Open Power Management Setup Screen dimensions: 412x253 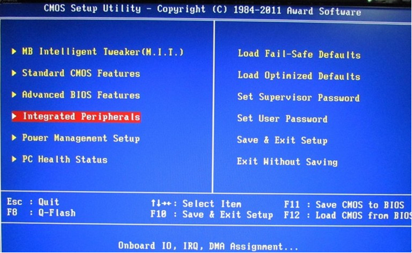(81, 138)
